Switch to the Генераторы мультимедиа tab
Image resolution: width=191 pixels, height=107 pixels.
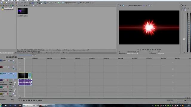click(53, 53)
